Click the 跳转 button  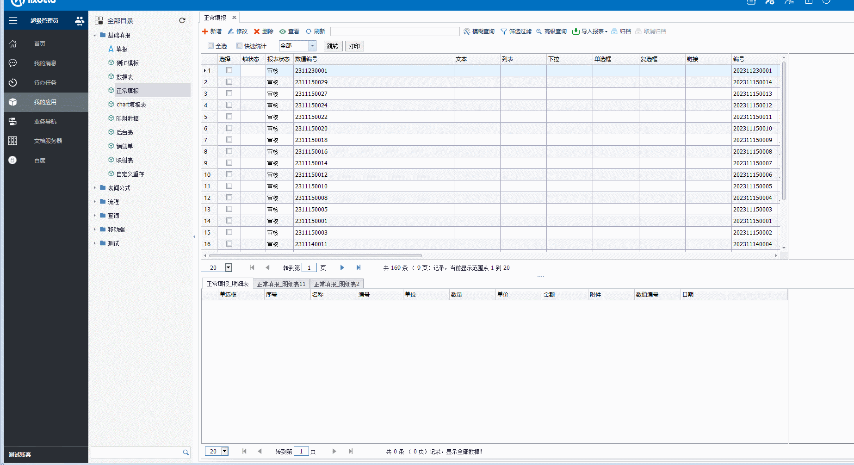333,46
